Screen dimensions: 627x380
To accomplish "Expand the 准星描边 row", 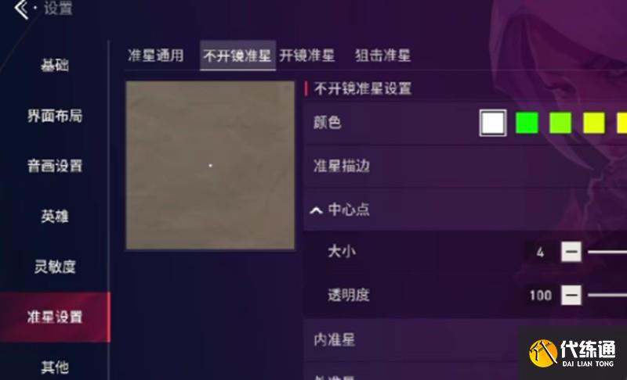I will click(466, 166).
